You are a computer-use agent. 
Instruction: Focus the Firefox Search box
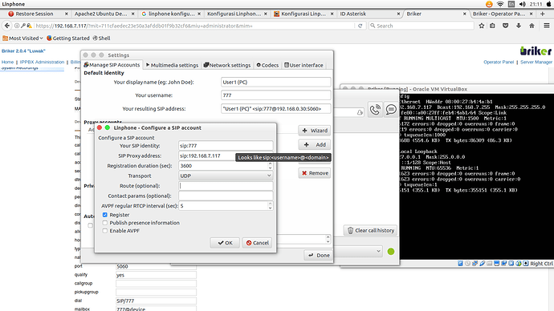(x=422, y=26)
